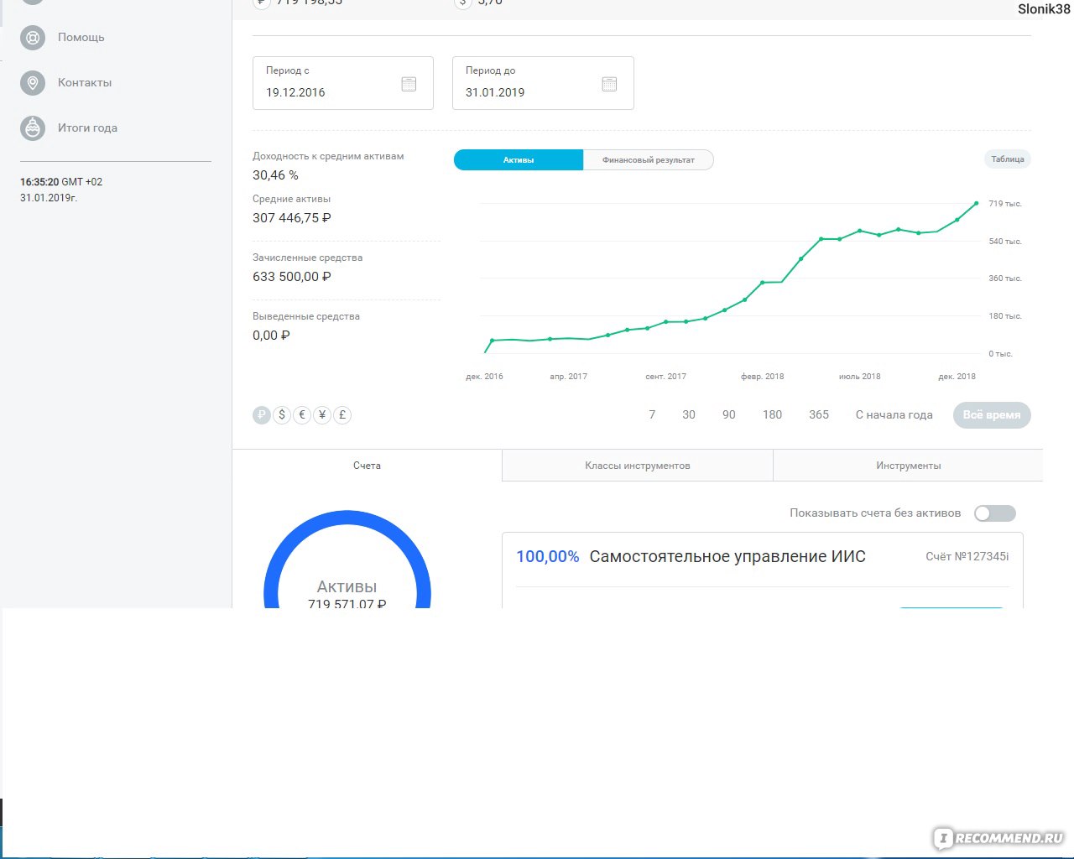Click the 16:35:20 GMT +02 clock text
Viewport: 1074px width, 859px height.
click(61, 182)
